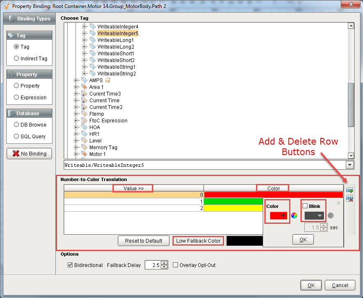Image resolution: width=363 pixels, height=298 pixels.
Task: Select the Indirect Tag radio button
Action: (16, 59)
